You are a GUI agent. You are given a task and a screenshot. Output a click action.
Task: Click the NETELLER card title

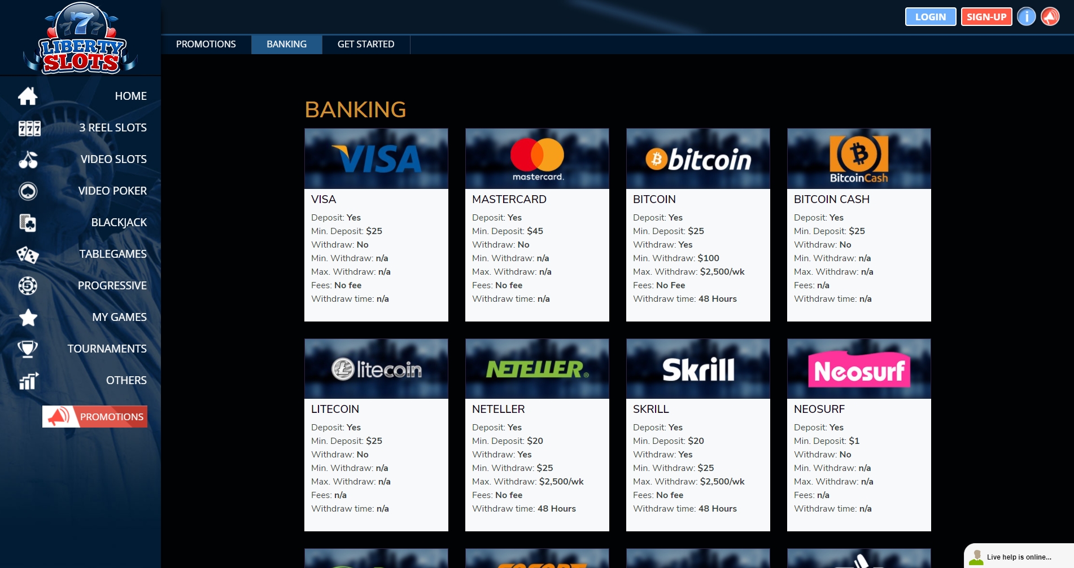[499, 409]
